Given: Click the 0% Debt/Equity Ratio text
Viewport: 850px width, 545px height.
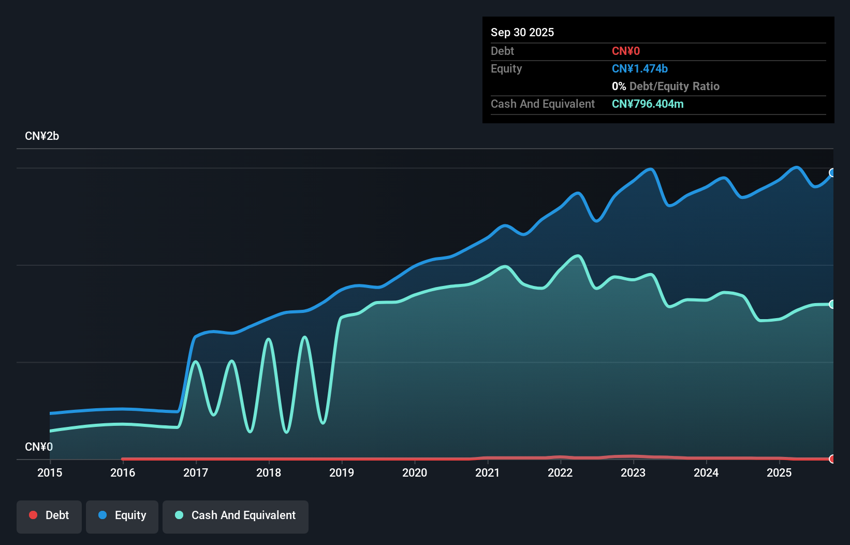Looking at the screenshot, I should coord(666,87).
